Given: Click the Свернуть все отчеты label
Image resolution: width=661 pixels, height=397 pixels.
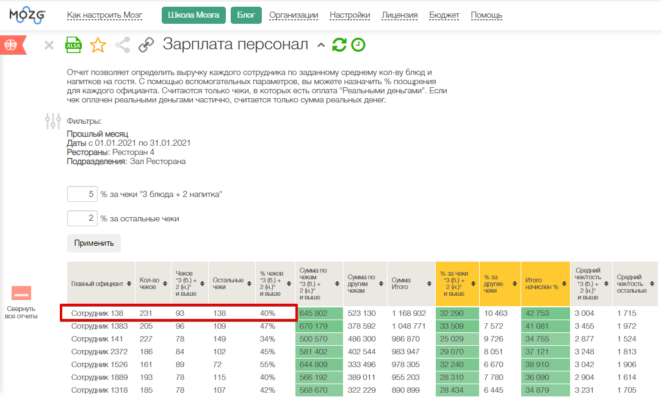Looking at the screenshot, I should coord(21,312).
